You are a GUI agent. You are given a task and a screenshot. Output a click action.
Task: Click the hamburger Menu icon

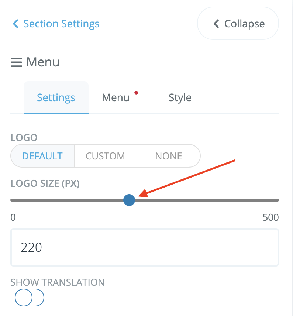[17, 62]
